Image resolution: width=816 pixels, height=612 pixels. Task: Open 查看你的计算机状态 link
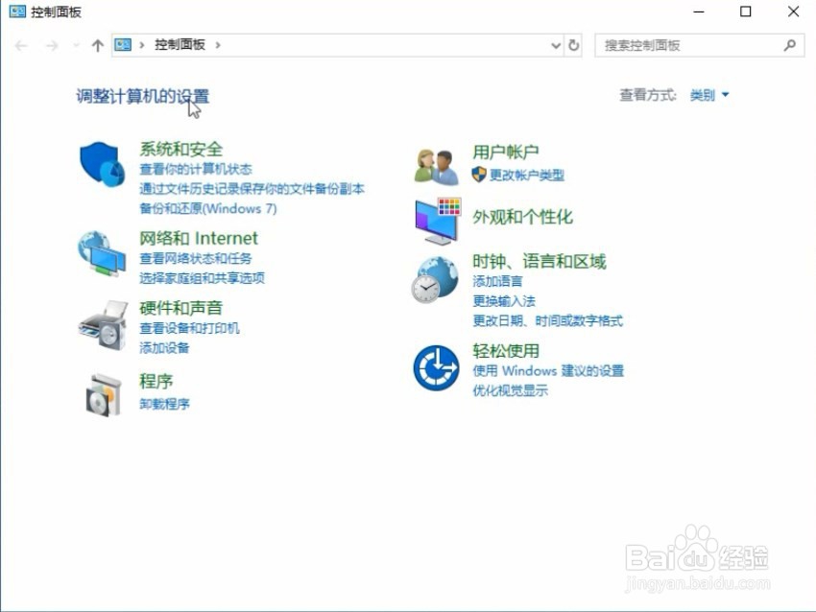click(x=195, y=169)
